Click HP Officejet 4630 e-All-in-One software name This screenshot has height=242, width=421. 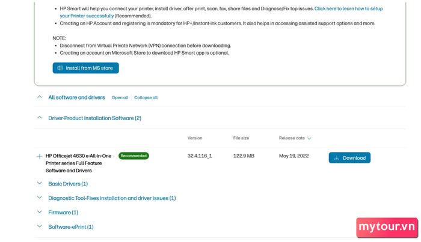[x=78, y=163]
